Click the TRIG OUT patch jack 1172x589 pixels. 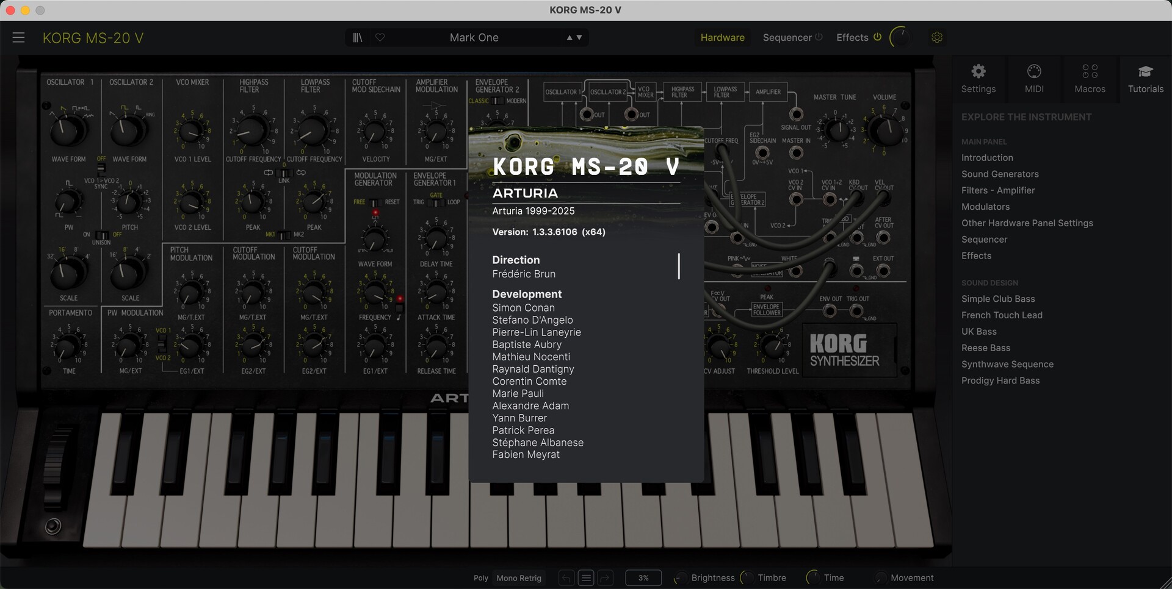pyautogui.click(x=856, y=312)
